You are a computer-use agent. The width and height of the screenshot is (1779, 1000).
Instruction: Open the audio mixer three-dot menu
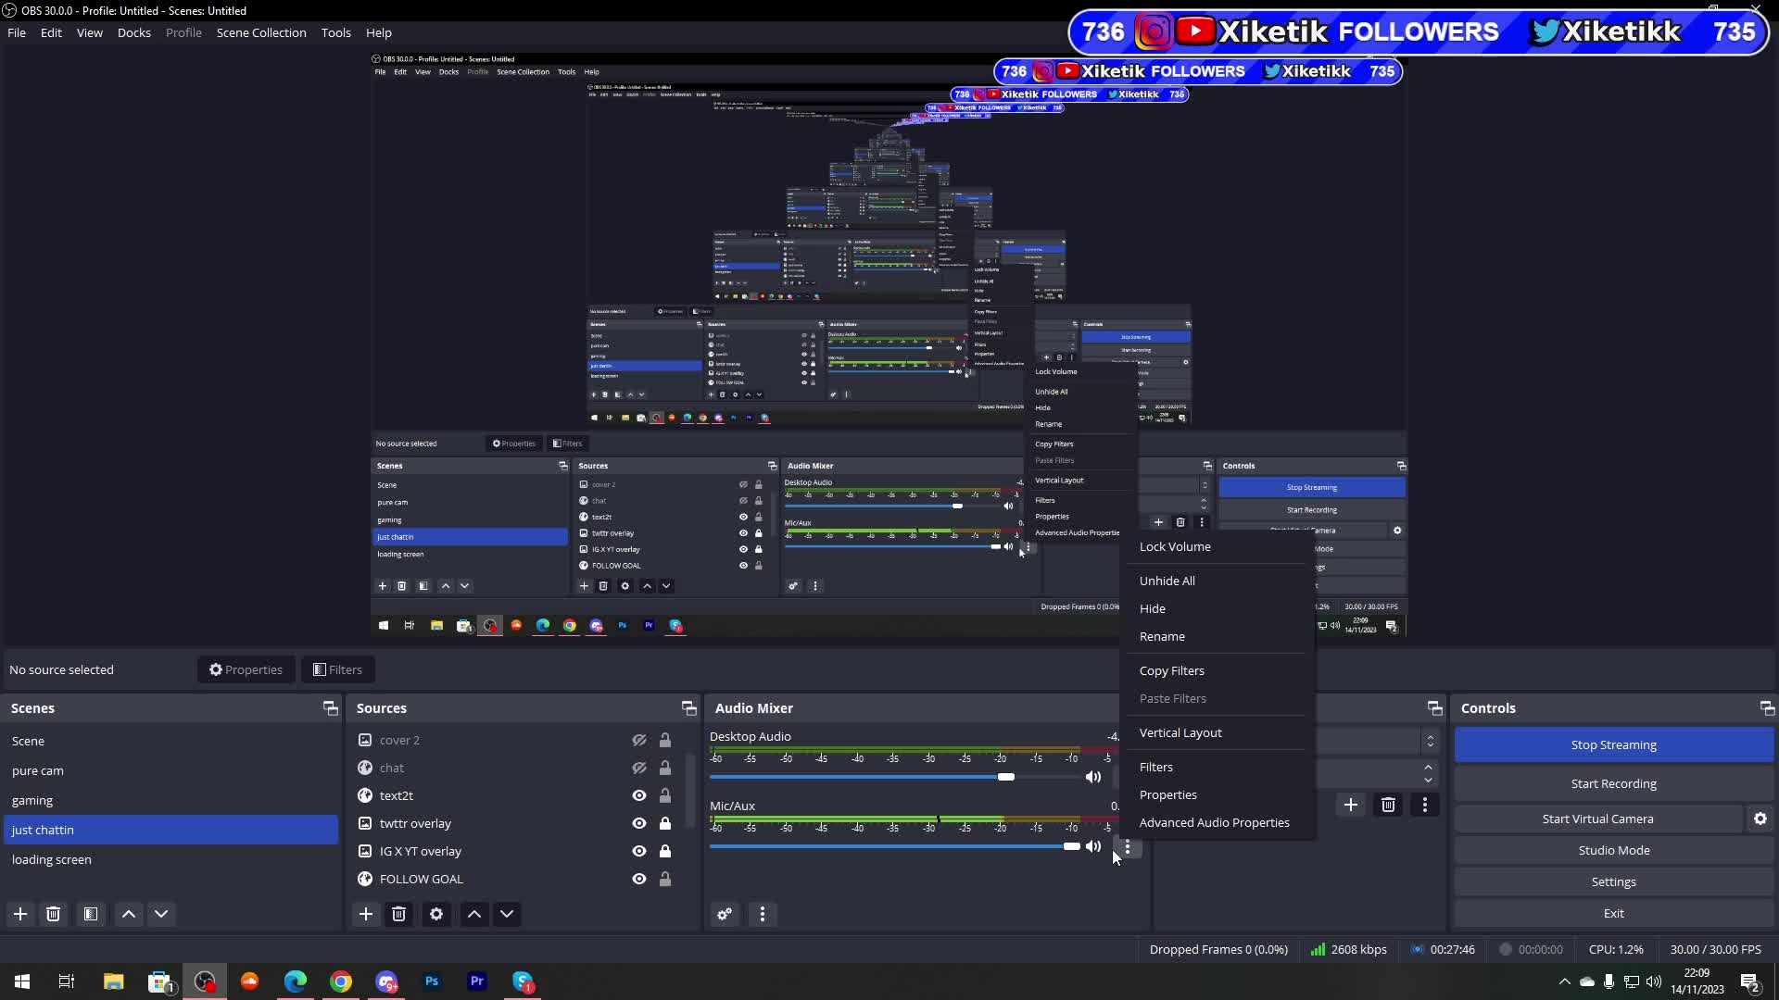click(763, 914)
